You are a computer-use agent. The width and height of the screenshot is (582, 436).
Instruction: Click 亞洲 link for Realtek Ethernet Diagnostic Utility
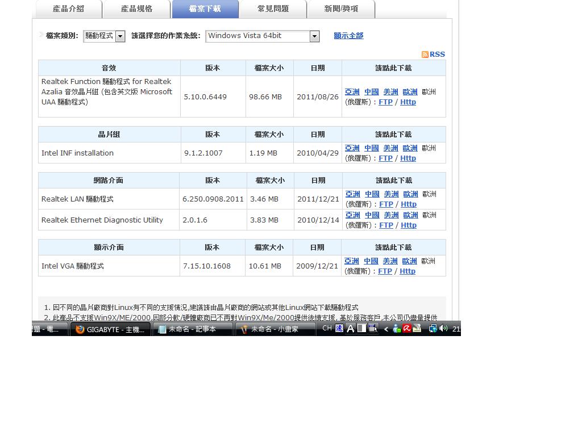pos(353,215)
